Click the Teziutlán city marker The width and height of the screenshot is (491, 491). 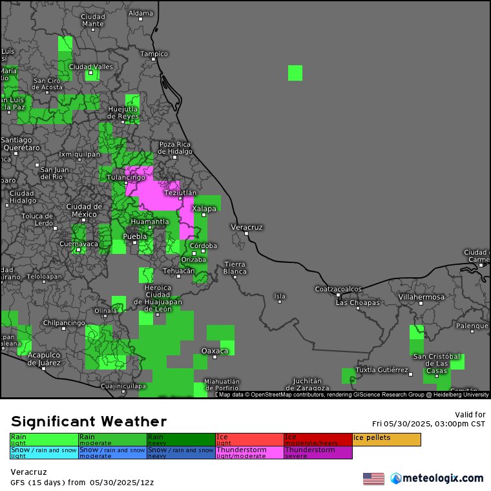180,198
